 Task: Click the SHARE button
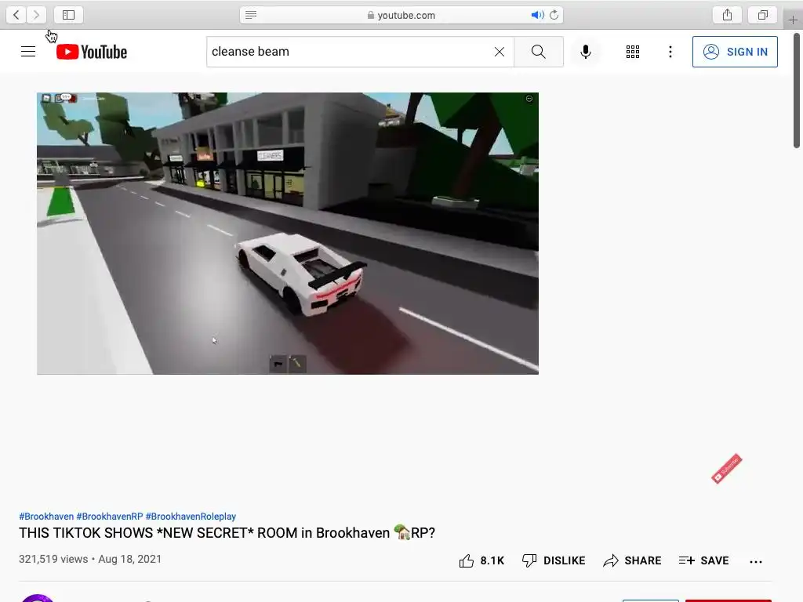coord(632,560)
